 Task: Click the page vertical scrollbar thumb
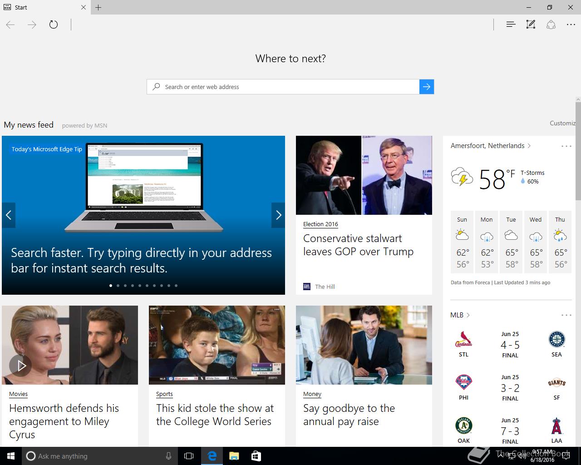[578, 151]
